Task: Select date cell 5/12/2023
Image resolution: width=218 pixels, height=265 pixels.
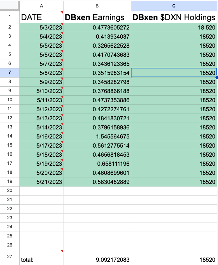Action: click(41, 109)
